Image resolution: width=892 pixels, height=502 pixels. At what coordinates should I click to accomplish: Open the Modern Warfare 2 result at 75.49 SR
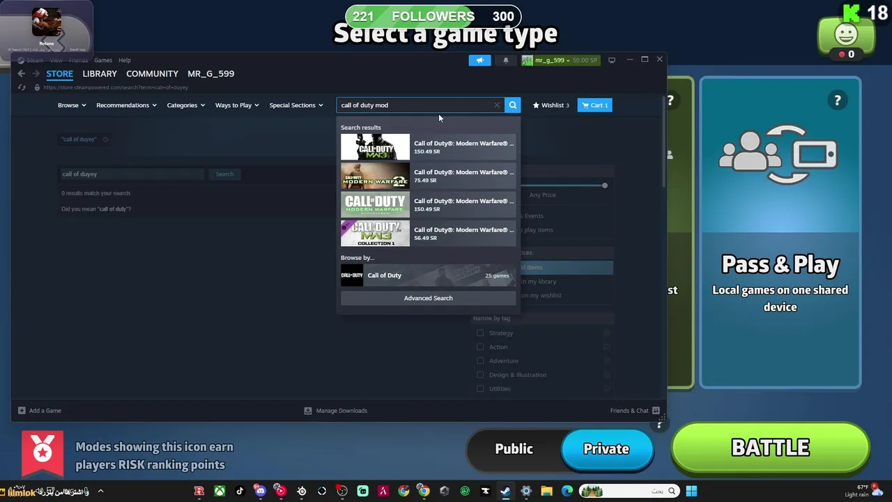coord(428,176)
